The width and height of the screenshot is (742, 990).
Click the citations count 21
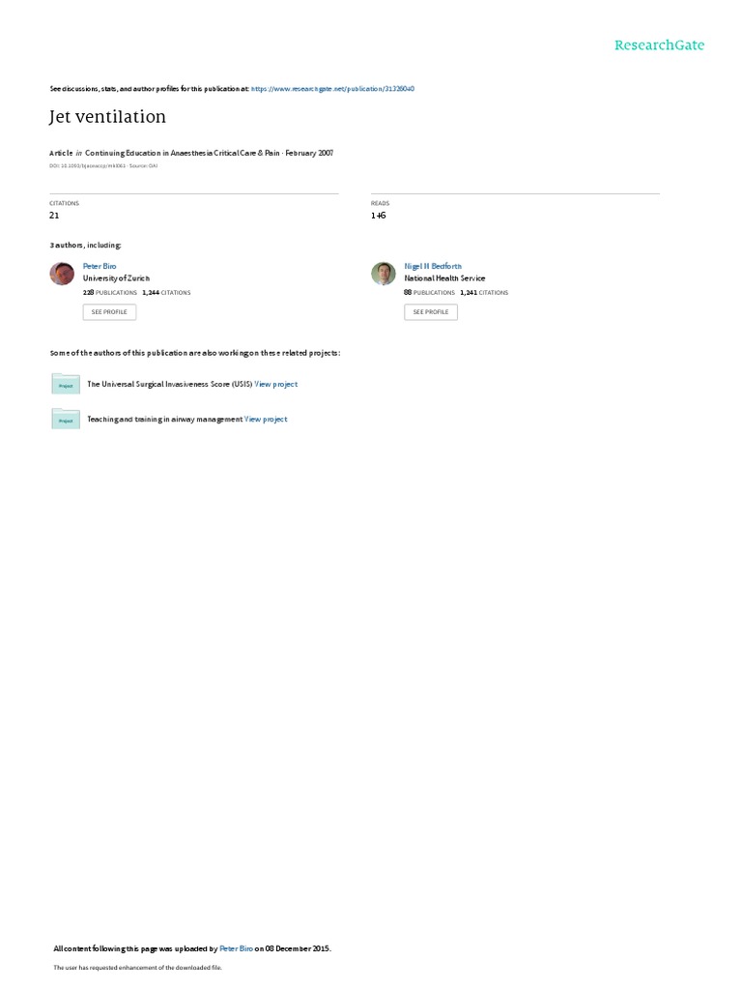click(54, 216)
